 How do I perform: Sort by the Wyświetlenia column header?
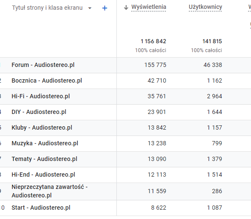149,7
